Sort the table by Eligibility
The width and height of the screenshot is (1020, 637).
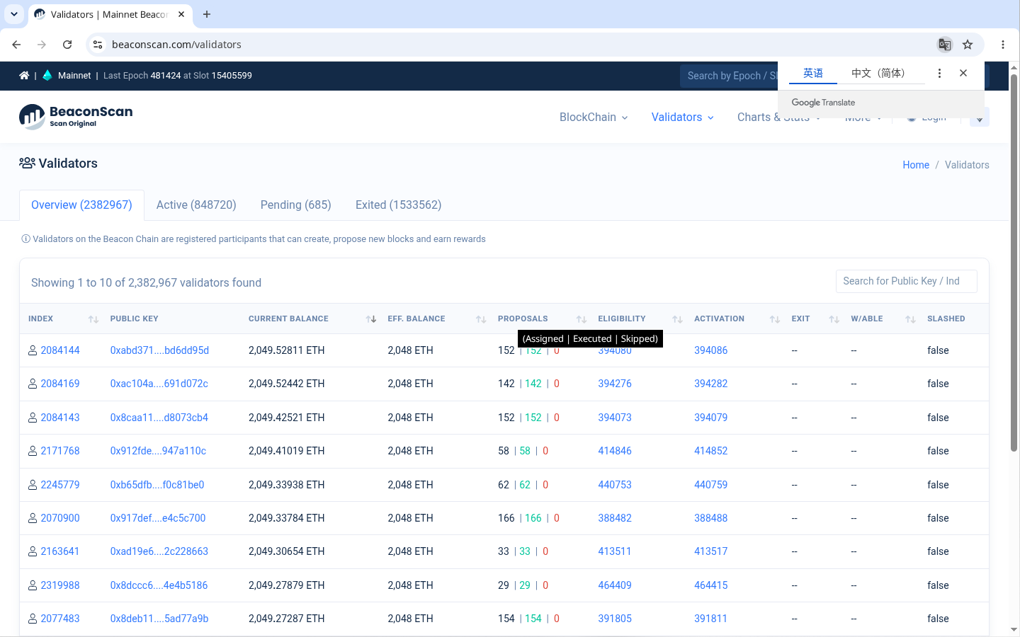point(677,319)
